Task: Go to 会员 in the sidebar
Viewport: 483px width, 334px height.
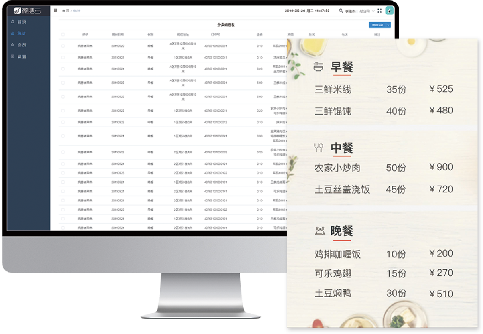Action: coord(22,44)
